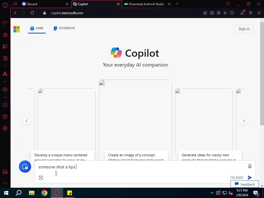Add page to bookmarks heart icon
The width and height of the screenshot is (264, 198).
point(232,13)
